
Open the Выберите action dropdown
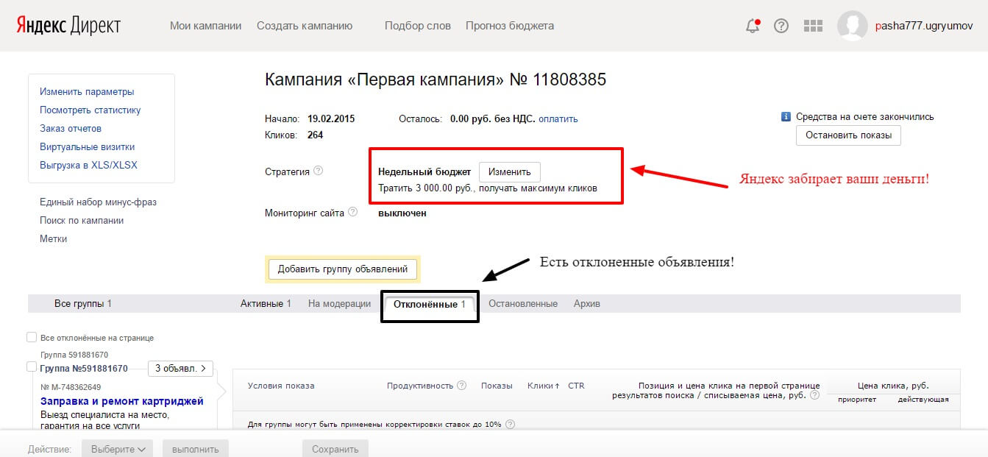pyautogui.click(x=117, y=449)
